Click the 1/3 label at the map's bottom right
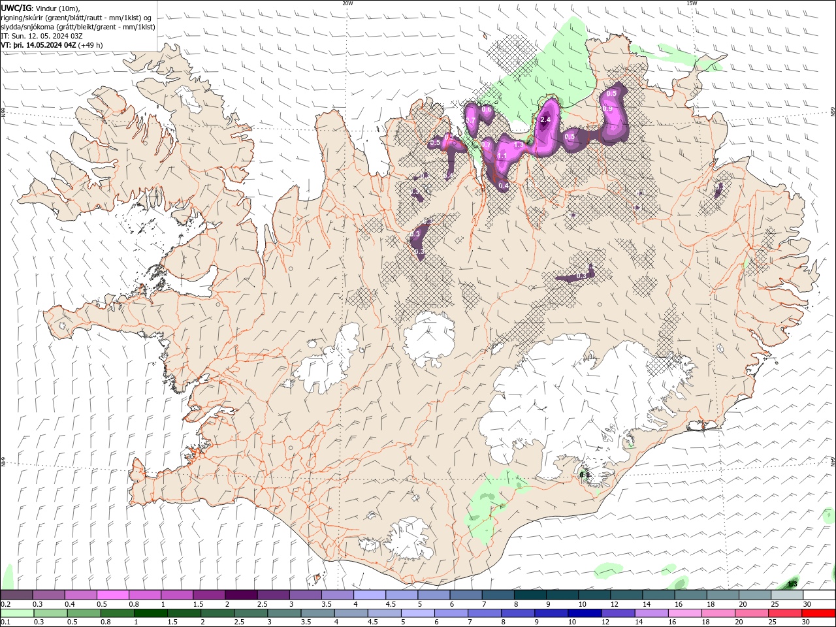Screen dimensions: 836x627 click(792, 584)
